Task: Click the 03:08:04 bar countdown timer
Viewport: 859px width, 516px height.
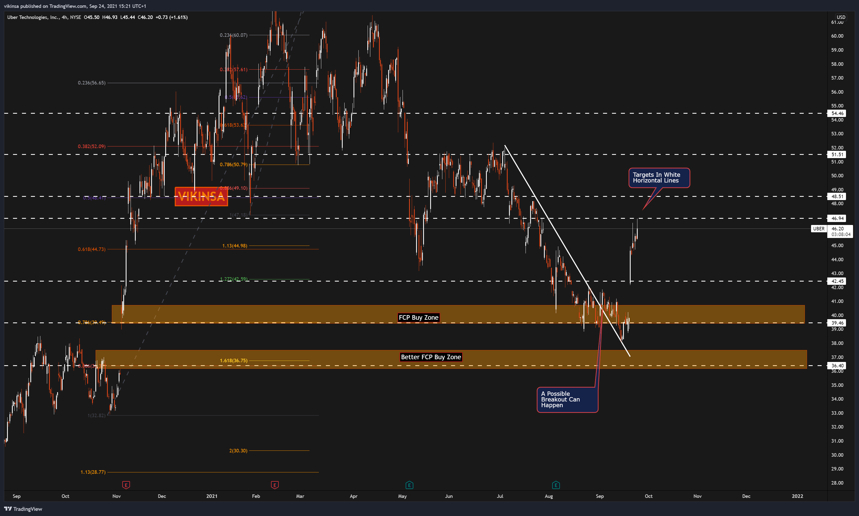Action: click(841, 234)
